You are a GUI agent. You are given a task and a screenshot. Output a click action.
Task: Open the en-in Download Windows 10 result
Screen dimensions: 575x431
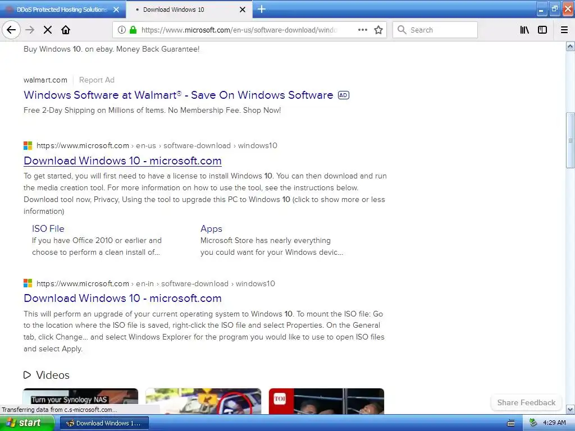[122, 299]
